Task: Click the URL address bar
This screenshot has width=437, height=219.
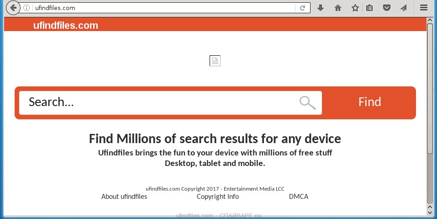Action: 160,8
